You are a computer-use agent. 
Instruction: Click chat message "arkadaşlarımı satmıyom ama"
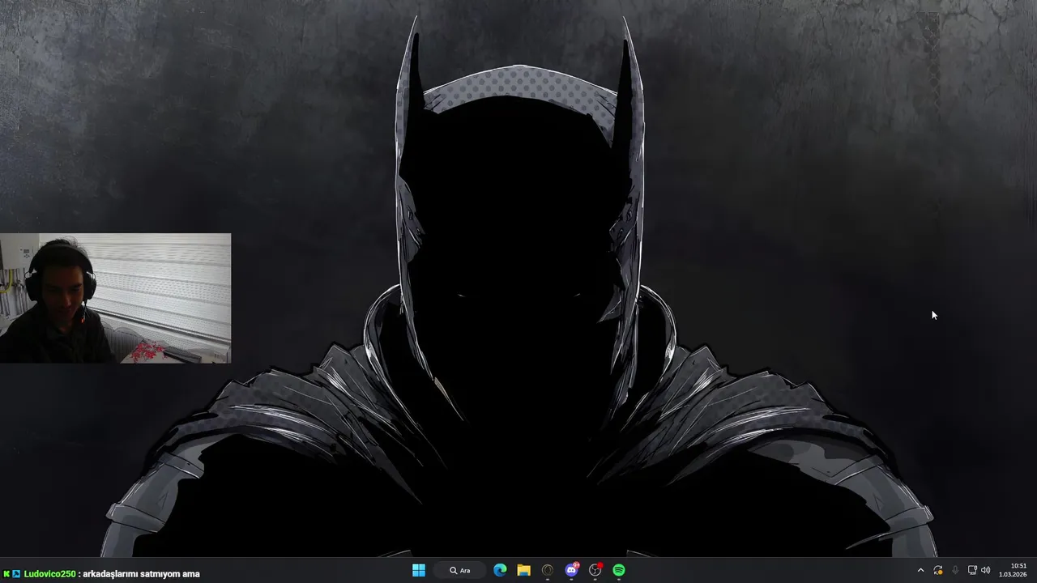(x=141, y=574)
